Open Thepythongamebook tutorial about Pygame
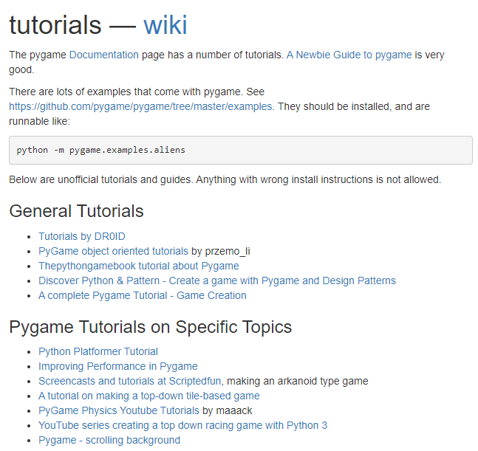478x451 pixels. coord(139,266)
